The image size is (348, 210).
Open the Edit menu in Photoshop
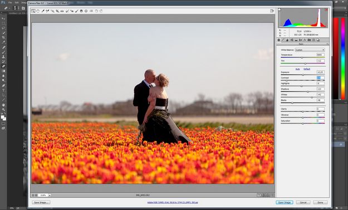pyautogui.click(x=17, y=2)
